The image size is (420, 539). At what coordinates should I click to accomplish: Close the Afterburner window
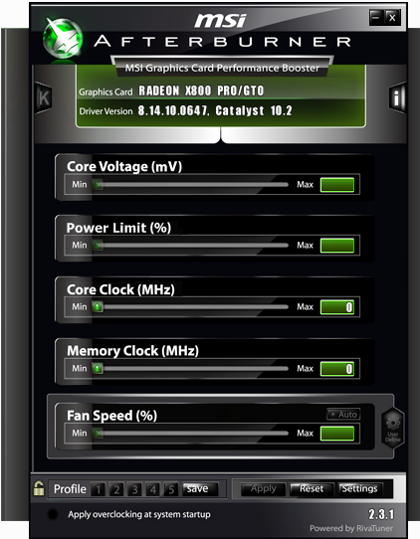pos(392,17)
